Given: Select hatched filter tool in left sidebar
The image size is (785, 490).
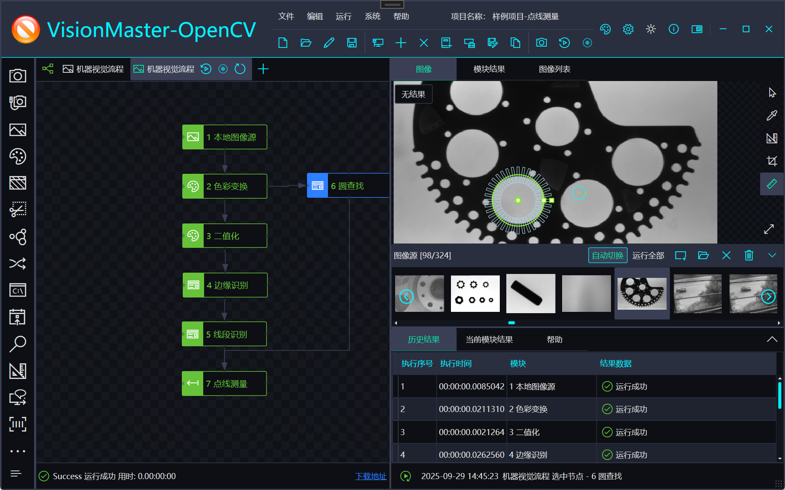Looking at the screenshot, I should (x=18, y=183).
